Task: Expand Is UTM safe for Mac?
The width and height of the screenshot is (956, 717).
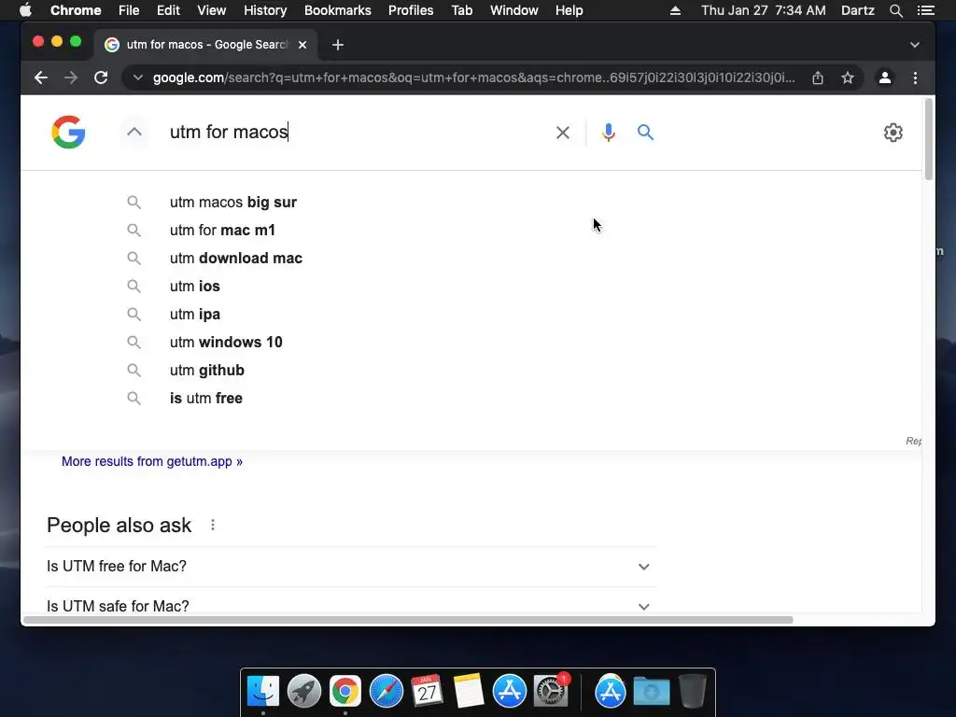Action: click(x=351, y=606)
